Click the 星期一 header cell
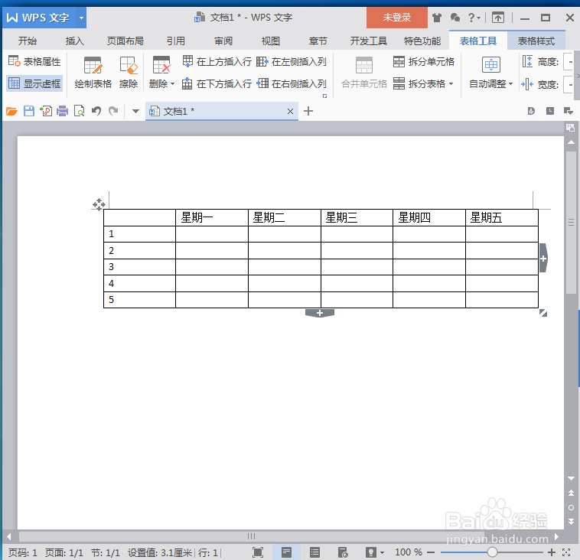This screenshot has width=580, height=560. (x=212, y=217)
